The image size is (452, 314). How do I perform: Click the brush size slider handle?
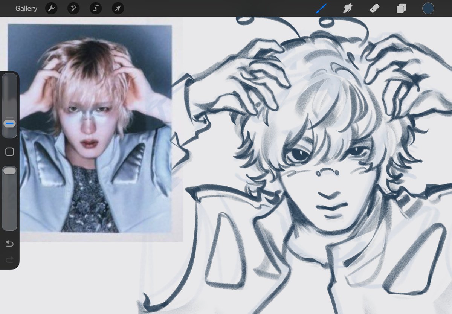click(9, 123)
